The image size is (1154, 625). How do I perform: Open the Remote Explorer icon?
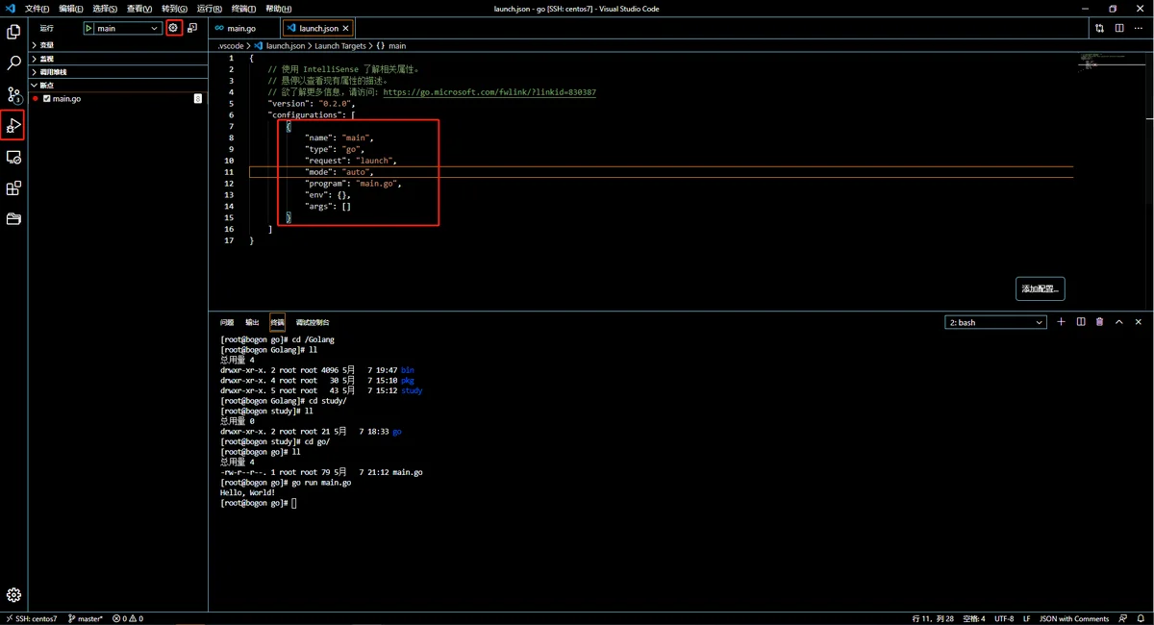(x=13, y=157)
